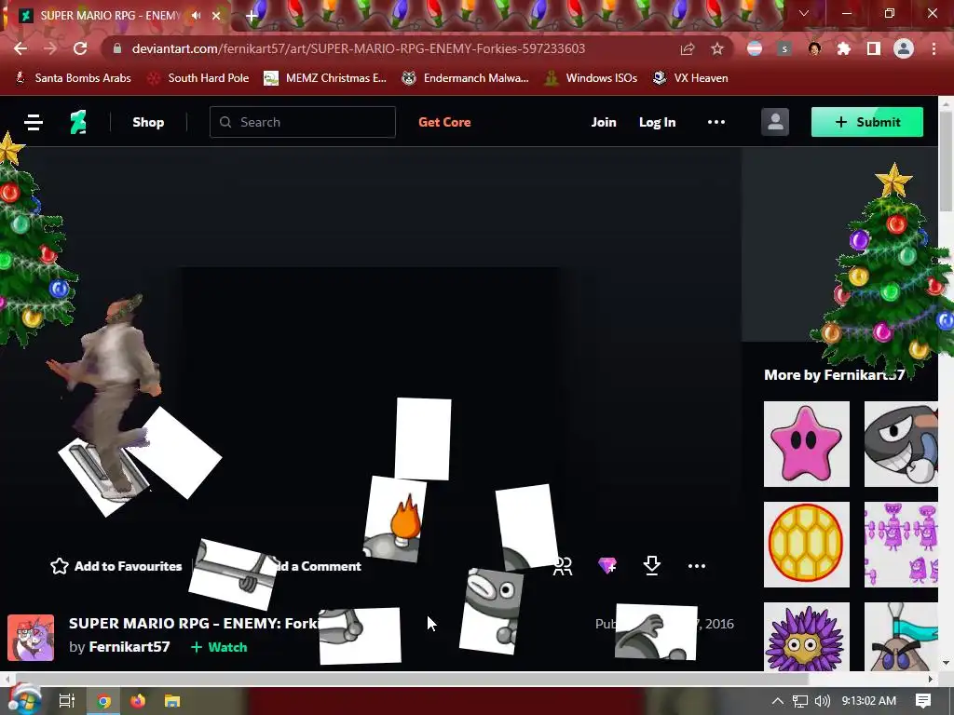Click the Chrome taskbar icon
The width and height of the screenshot is (954, 715).
103,701
